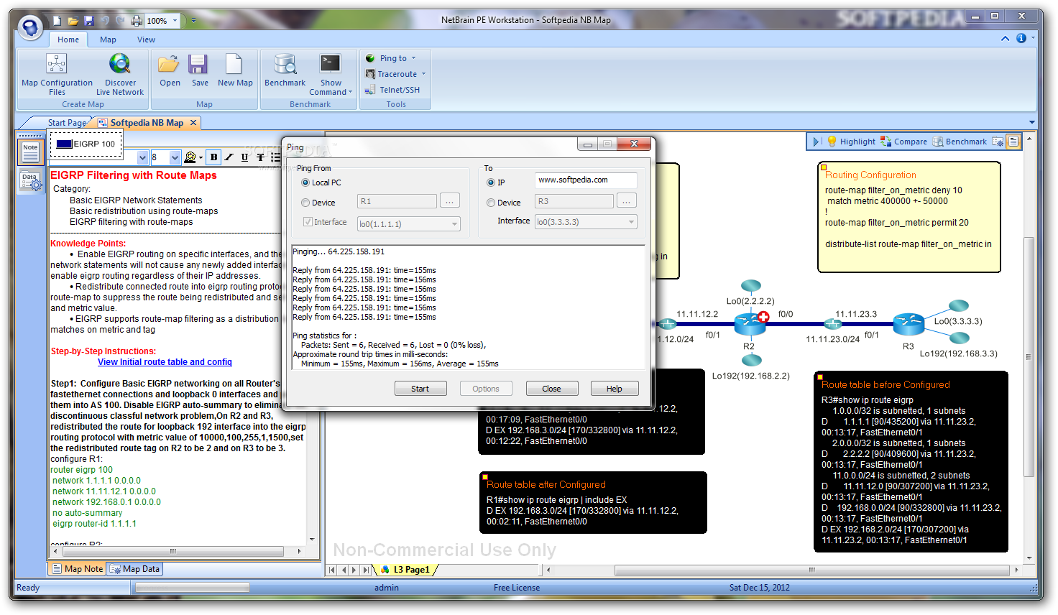
Task: Switch to the Map Data bottom tab
Action: (x=135, y=569)
